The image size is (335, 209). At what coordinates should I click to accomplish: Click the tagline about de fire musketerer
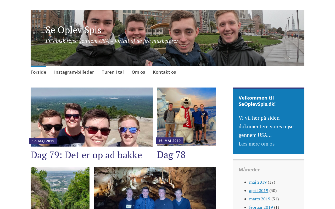coord(112,41)
